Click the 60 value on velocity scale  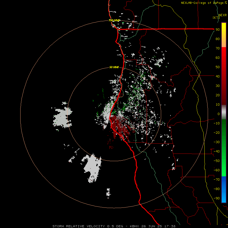click(x=218, y=58)
